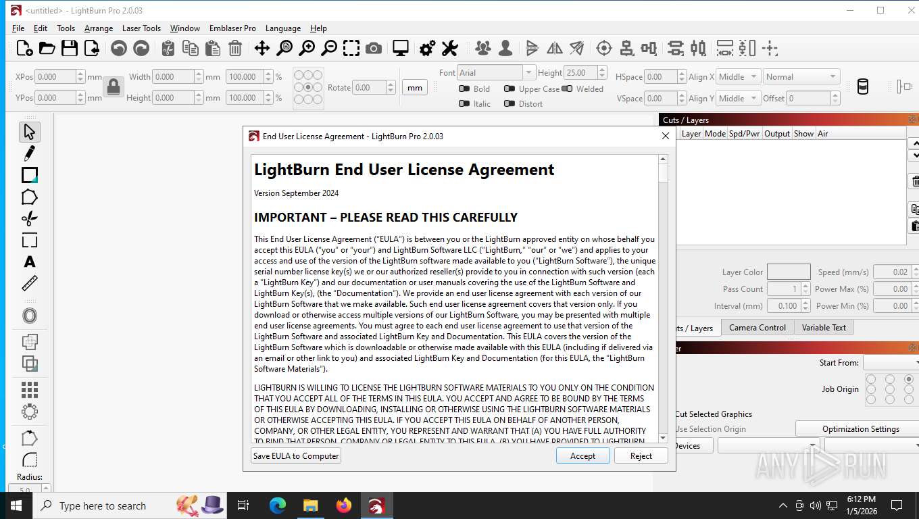Click the Pass Count spinner arrows
This screenshot has height=519, width=919.
click(804, 289)
